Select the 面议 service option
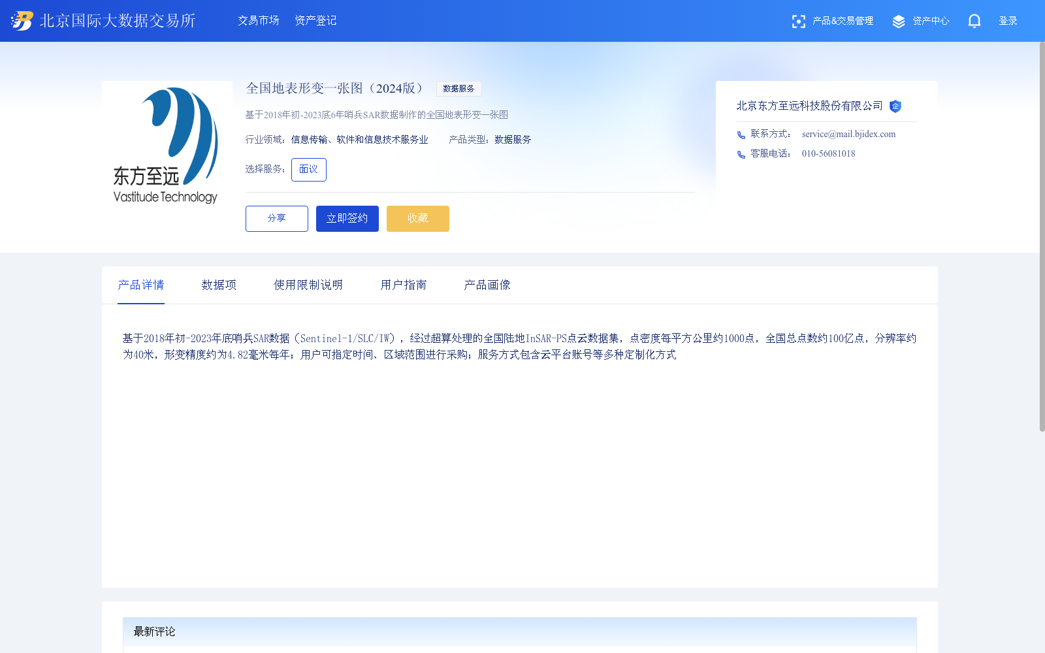 (308, 170)
